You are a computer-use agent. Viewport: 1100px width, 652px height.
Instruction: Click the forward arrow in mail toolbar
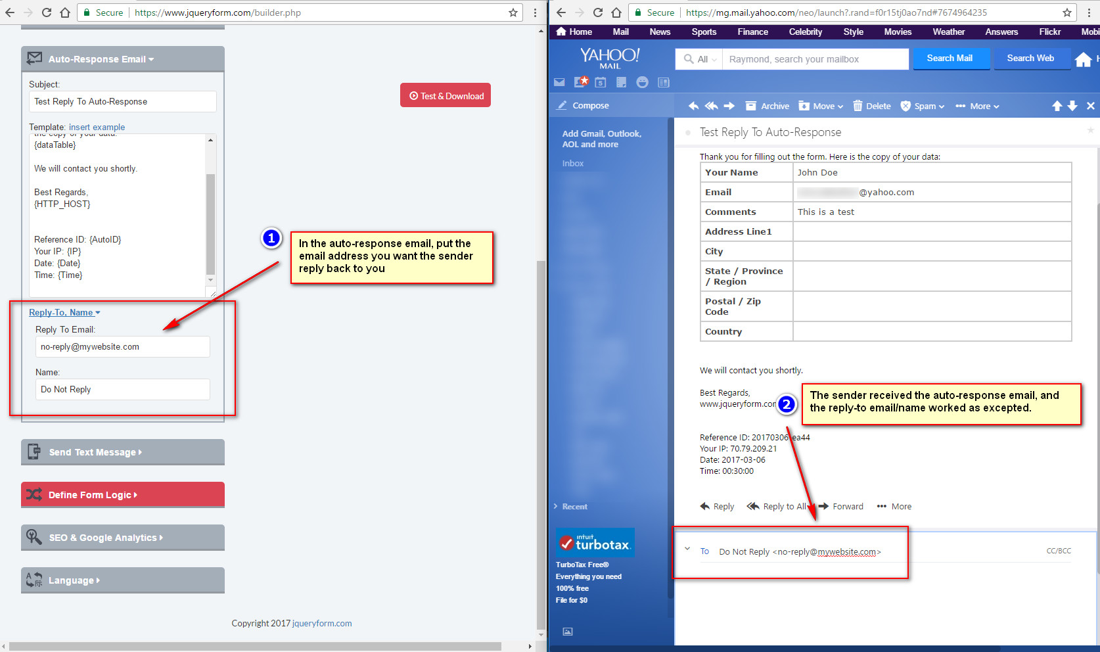pyautogui.click(x=729, y=106)
